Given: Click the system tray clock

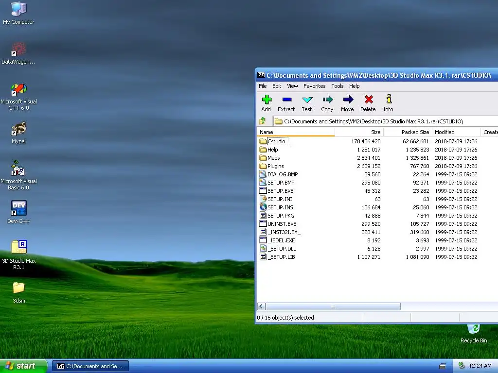Looking at the screenshot, I should pyautogui.click(x=480, y=366).
